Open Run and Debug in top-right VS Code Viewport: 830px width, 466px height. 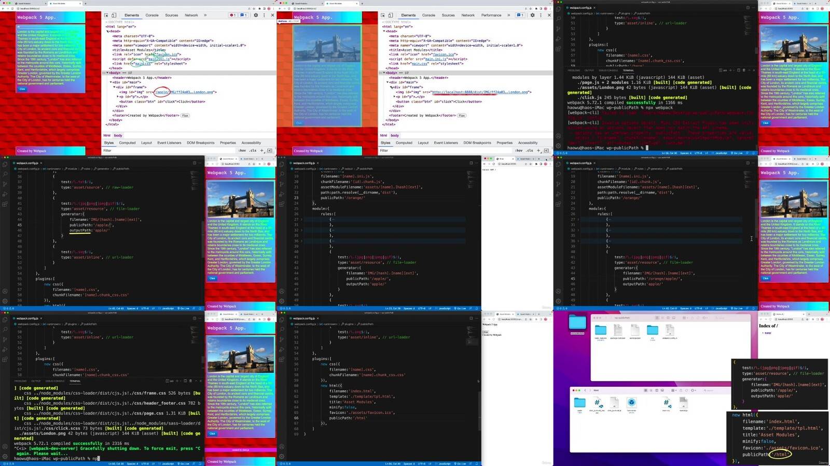coord(558,38)
